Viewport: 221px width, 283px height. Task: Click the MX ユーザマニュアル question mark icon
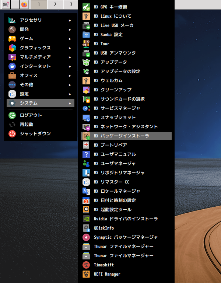pyautogui.click(x=86, y=154)
